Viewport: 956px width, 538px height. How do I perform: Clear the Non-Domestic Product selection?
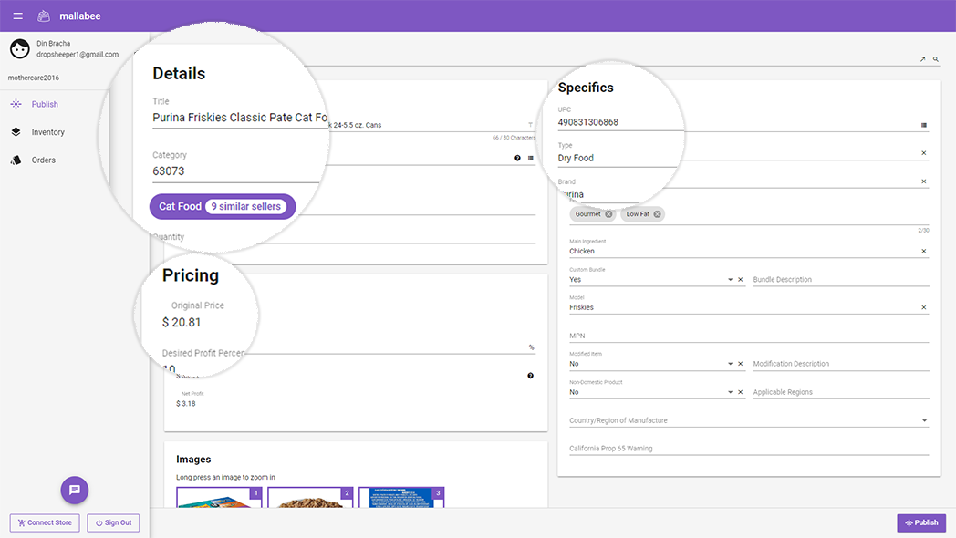coord(740,392)
